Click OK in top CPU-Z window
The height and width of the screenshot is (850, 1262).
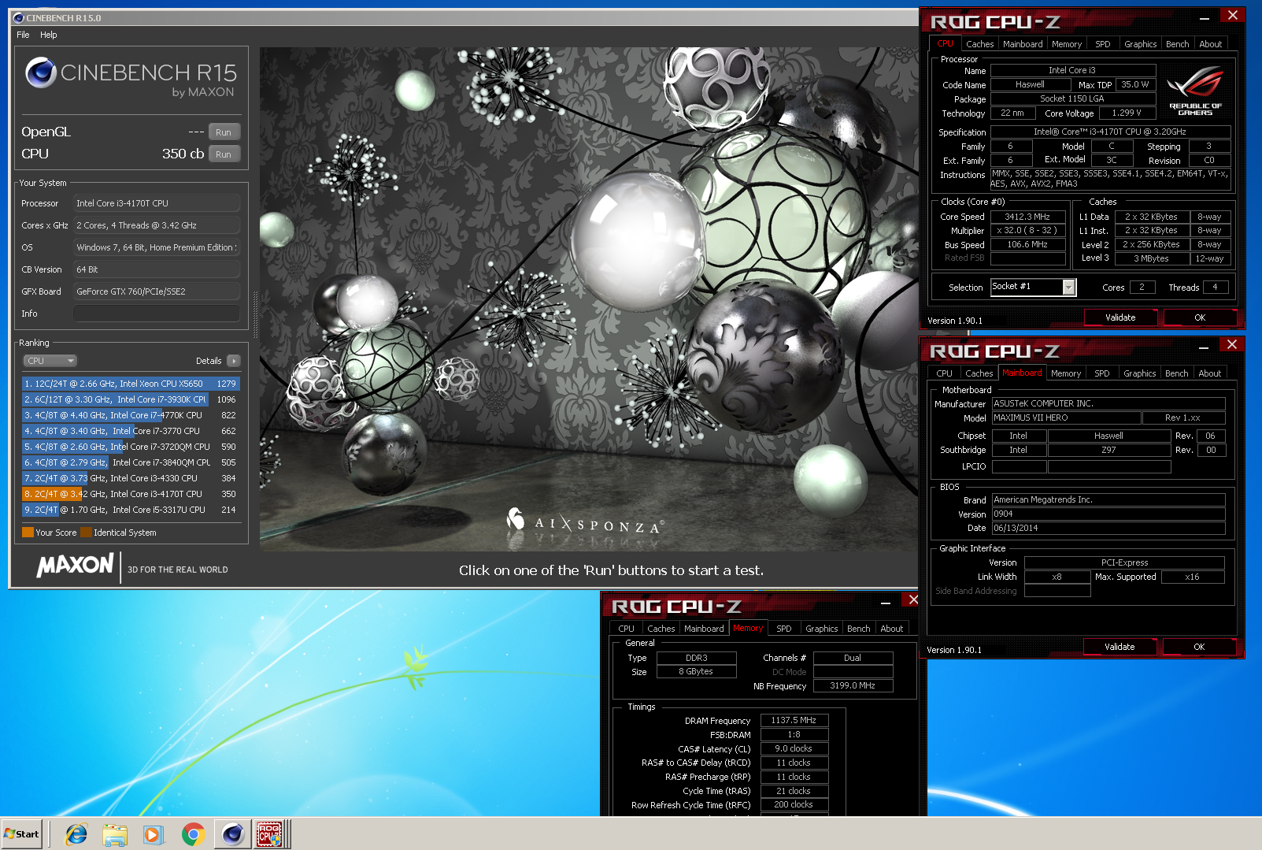coord(1200,317)
